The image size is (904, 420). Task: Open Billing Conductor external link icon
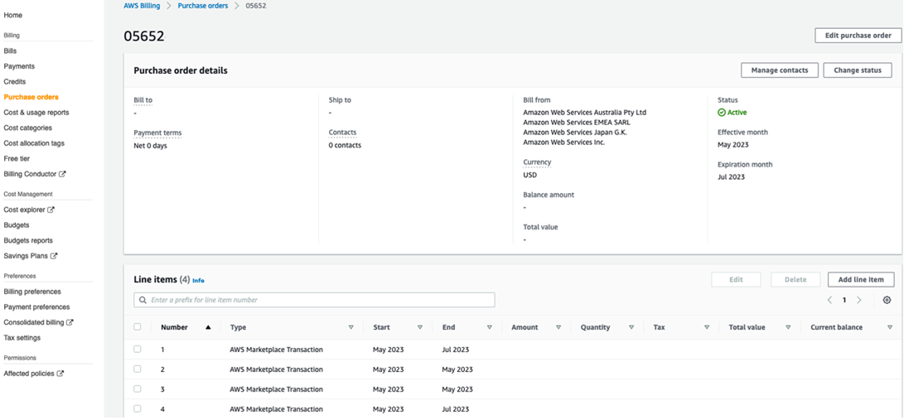(x=62, y=174)
